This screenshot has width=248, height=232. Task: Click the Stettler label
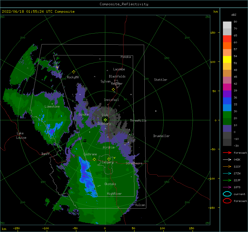tap(161, 80)
